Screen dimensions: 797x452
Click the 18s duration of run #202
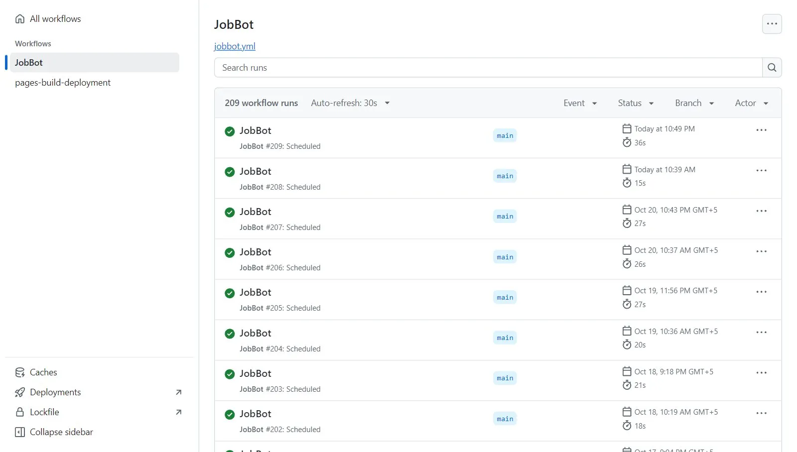(640, 426)
